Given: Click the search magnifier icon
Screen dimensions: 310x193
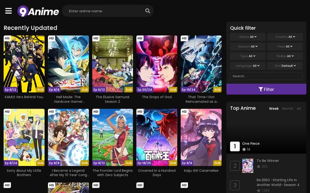Looking at the screenshot, I should 147,11.
